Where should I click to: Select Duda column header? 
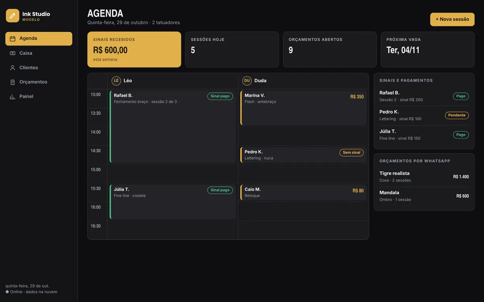(303, 81)
